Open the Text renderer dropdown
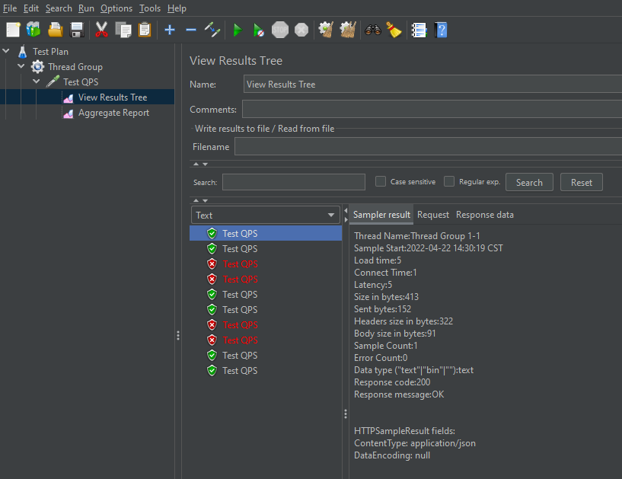622x479 pixels. click(266, 215)
